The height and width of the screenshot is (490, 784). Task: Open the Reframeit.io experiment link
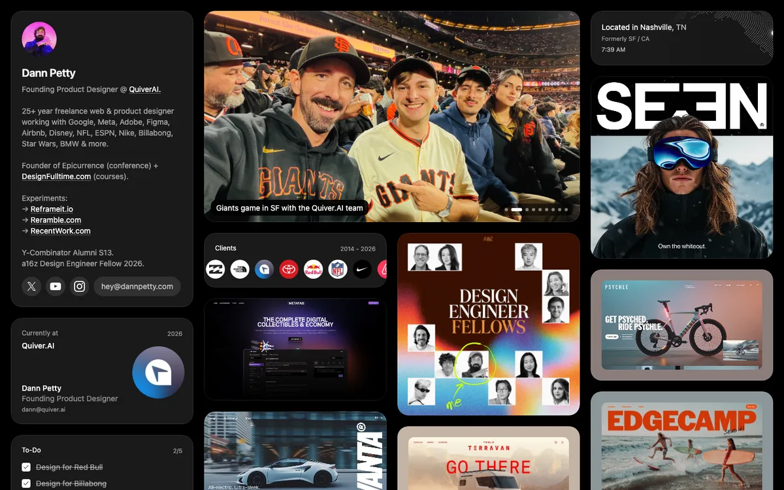52,209
